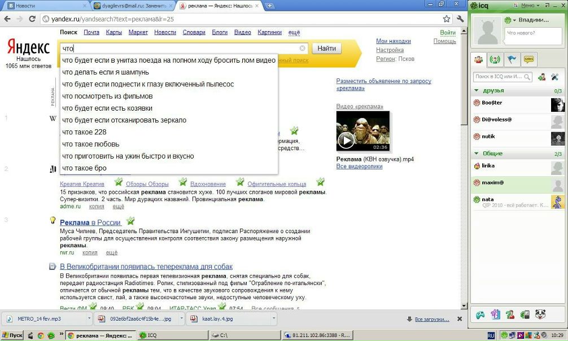Bookmark page with the star icon
The image size is (568, 341).
[447, 19]
